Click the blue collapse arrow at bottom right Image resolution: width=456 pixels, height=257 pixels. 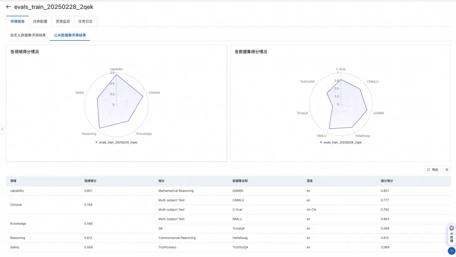(x=451, y=251)
